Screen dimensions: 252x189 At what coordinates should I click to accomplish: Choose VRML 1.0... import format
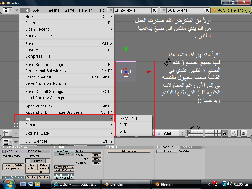point(134,119)
